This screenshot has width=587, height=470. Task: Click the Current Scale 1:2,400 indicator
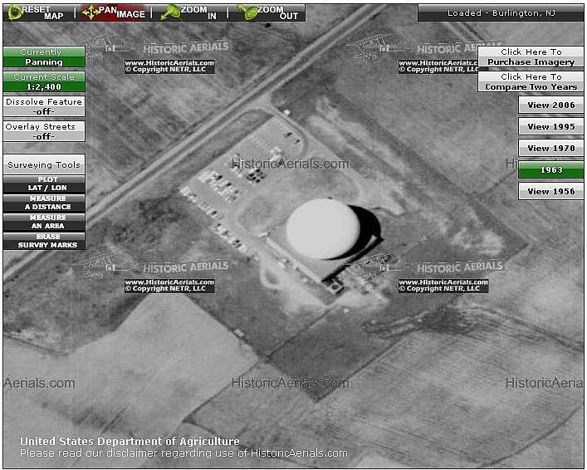click(x=44, y=81)
